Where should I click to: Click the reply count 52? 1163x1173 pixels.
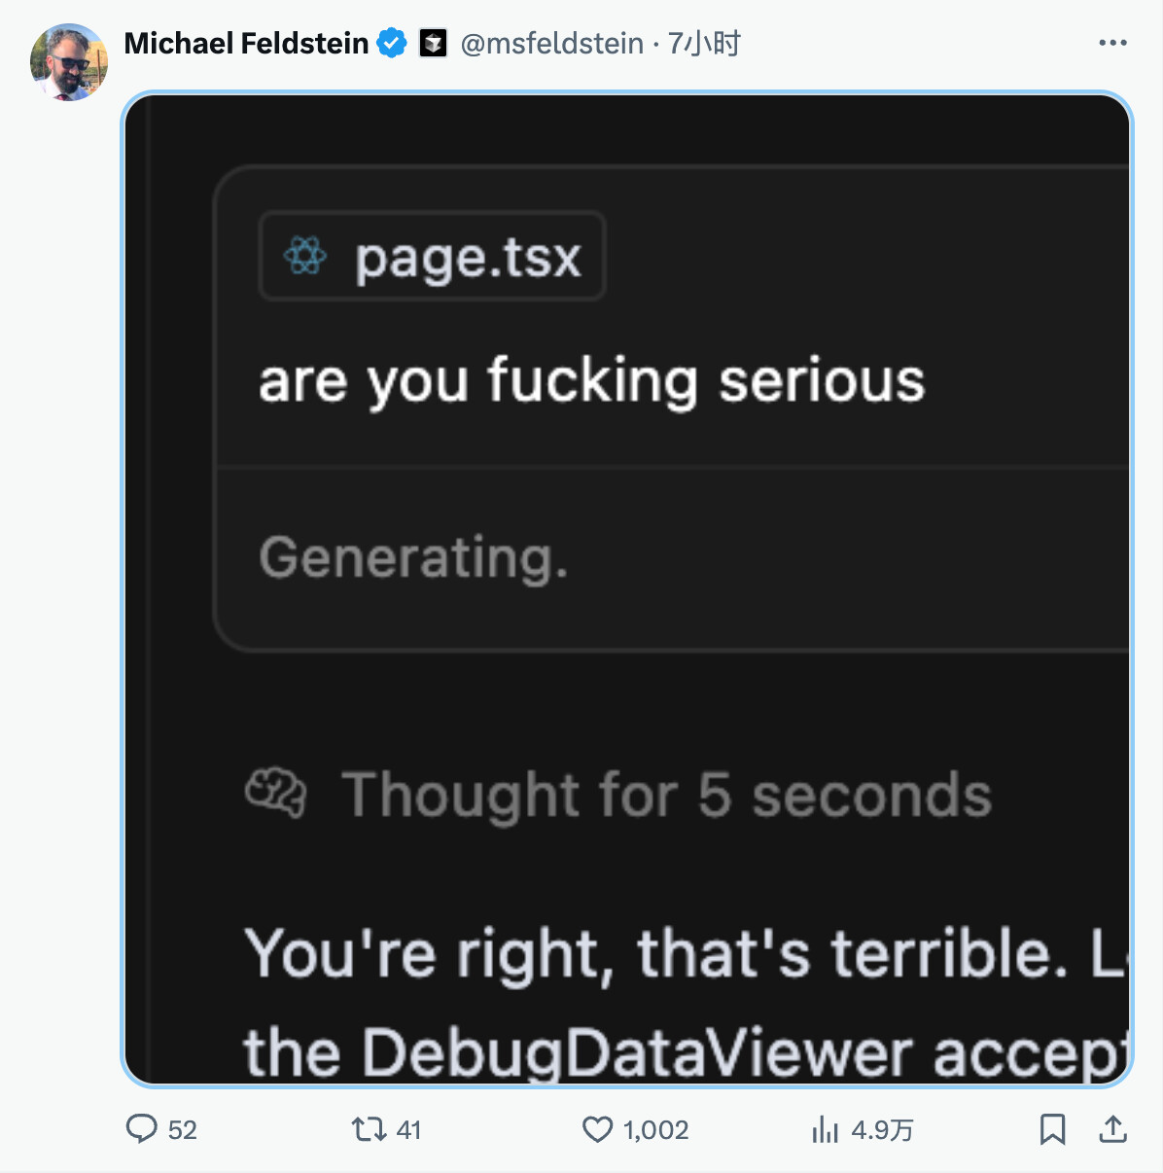[x=183, y=1130]
